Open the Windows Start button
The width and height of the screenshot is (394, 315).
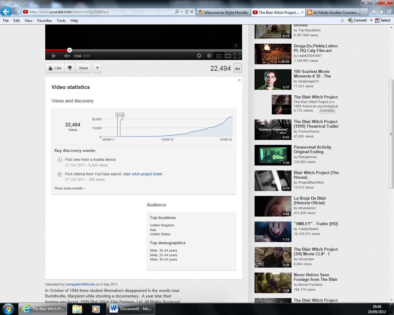coord(8,309)
